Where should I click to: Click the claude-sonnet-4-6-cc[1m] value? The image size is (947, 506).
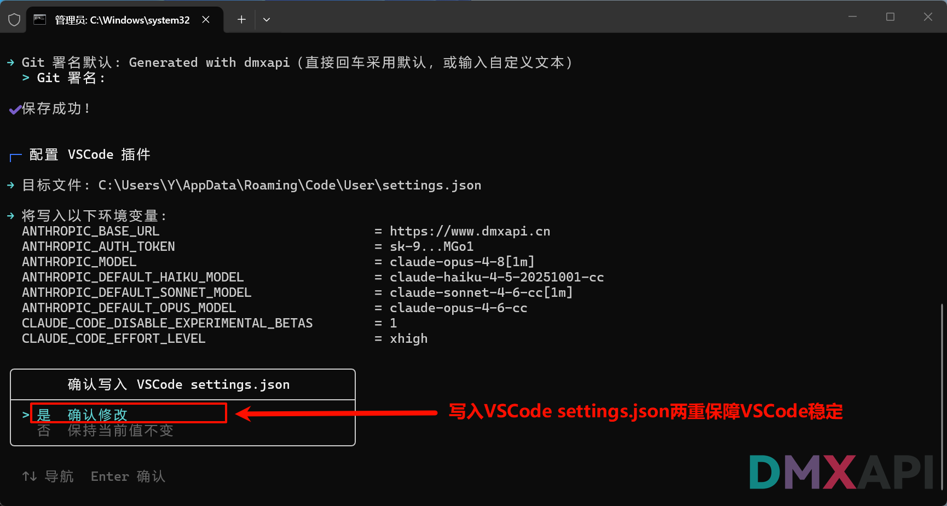tap(481, 292)
